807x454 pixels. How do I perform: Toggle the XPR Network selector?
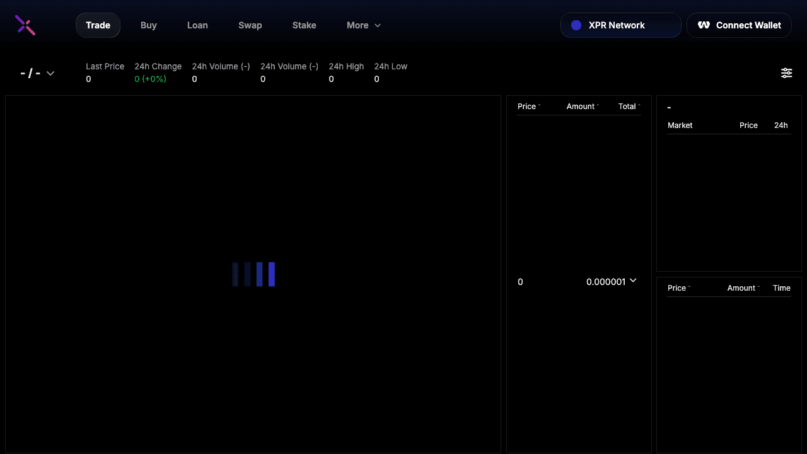coord(620,25)
